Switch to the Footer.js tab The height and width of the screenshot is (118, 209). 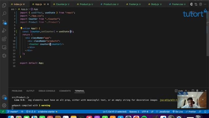click(134, 4)
